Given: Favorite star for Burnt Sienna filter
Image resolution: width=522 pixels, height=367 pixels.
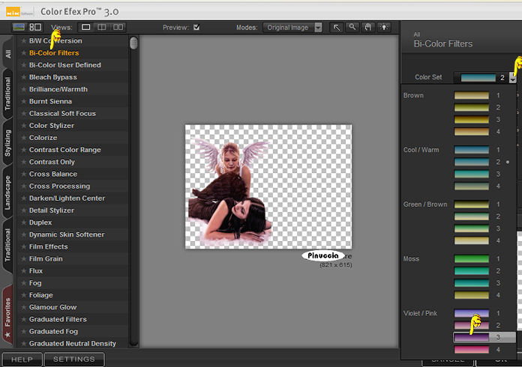Looking at the screenshot, I should [x=24, y=101].
